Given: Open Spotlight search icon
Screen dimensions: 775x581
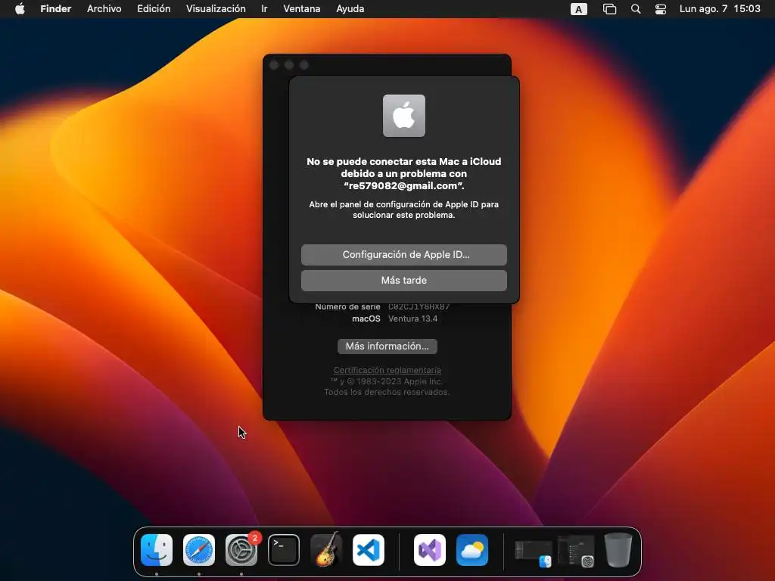Looking at the screenshot, I should (636, 9).
